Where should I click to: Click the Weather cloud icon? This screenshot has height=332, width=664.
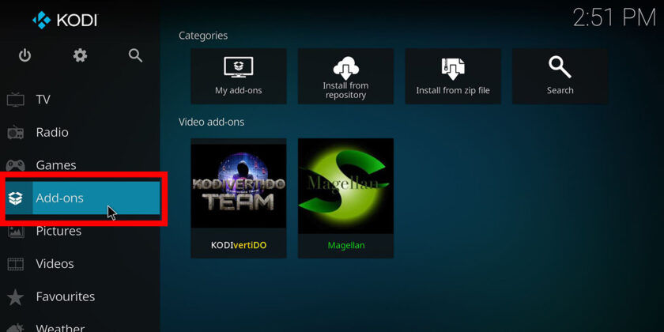[16, 328]
